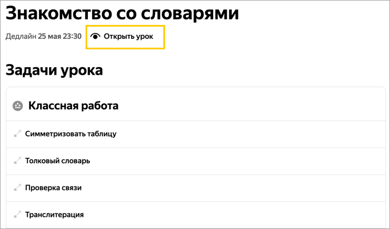Click the Дедлайн label
This screenshot has height=229, width=390.
[x=21, y=37]
